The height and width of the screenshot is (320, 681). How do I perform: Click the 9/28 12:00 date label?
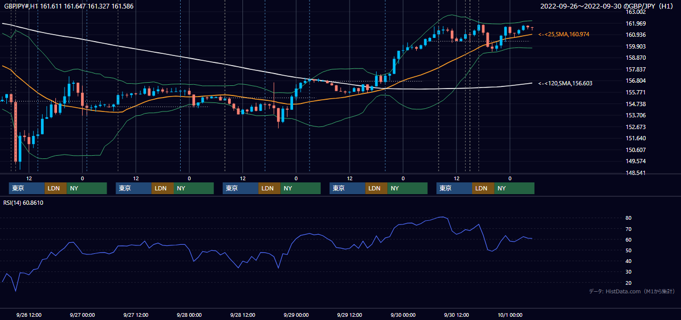pyautogui.click(x=243, y=315)
